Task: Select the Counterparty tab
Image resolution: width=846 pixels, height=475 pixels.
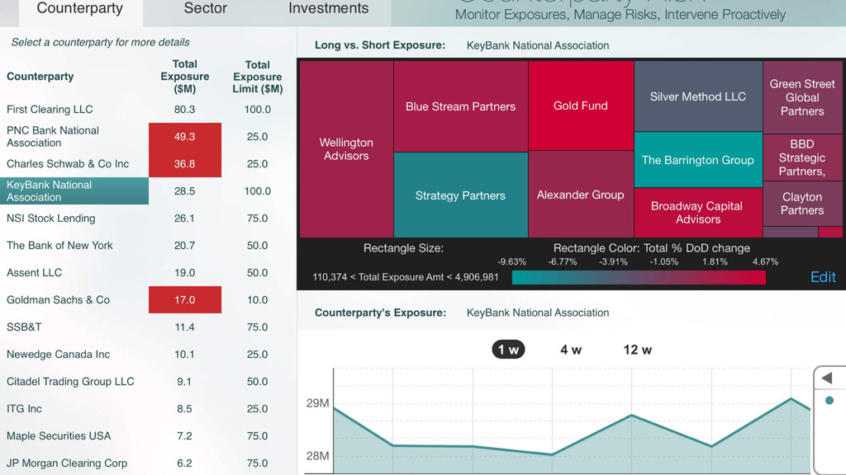Action: pyautogui.click(x=79, y=9)
